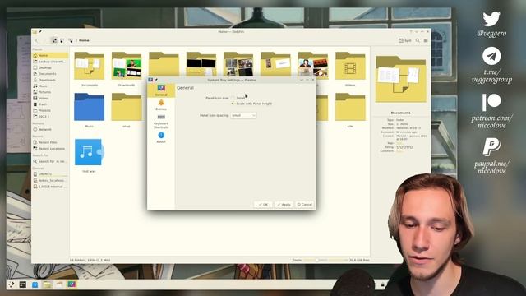Click Apply in System Tray Settings
Screen dimensions: 526x296
[284, 205]
